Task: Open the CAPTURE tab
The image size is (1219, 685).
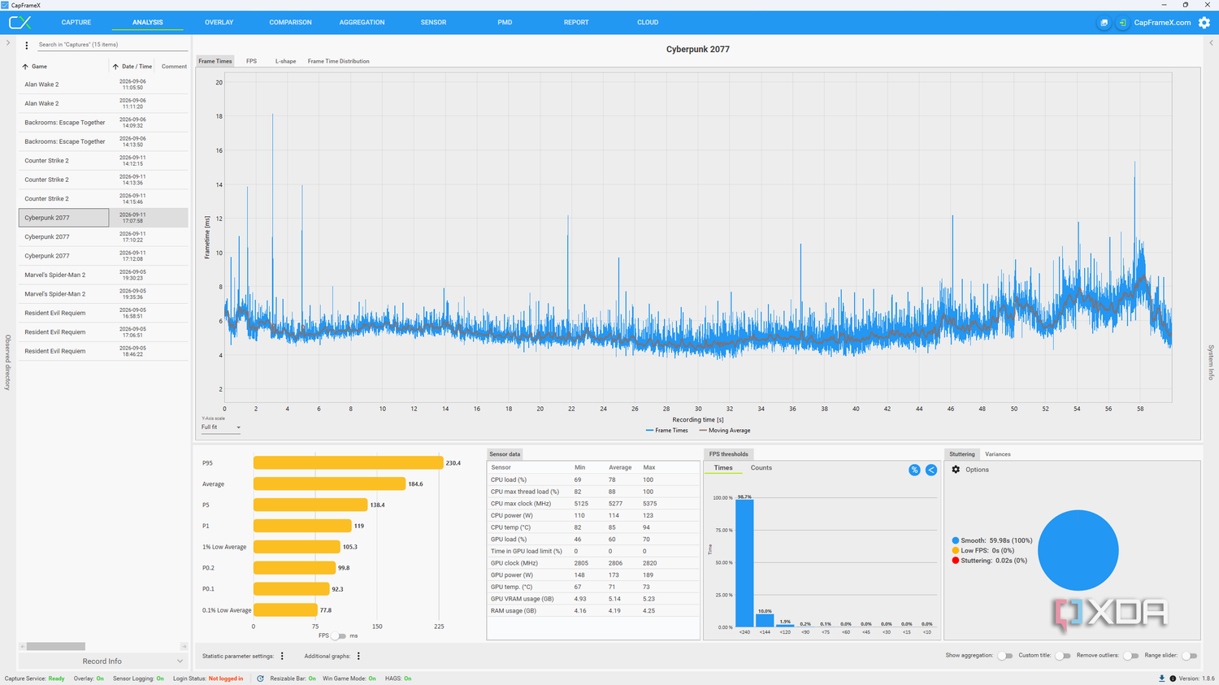Action: 76,23
